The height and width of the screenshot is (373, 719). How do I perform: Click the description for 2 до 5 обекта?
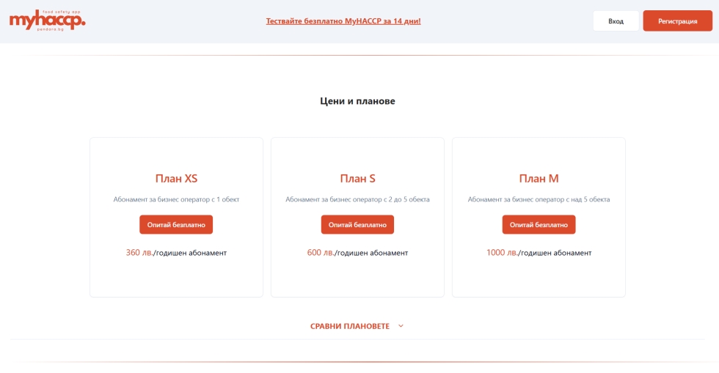pos(357,199)
